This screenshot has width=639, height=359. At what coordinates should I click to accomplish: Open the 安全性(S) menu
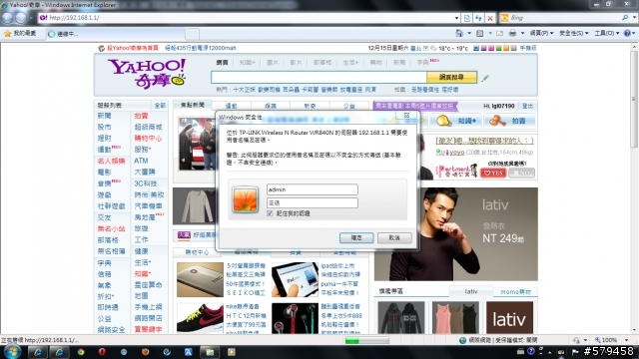[574, 33]
